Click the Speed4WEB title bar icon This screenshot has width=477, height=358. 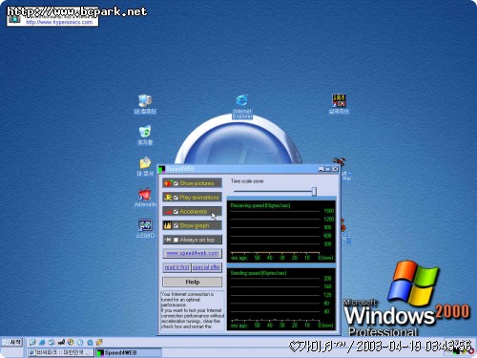click(x=162, y=169)
